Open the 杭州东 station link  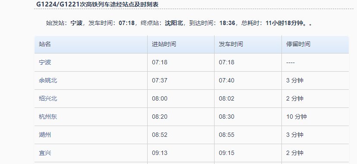point(48,117)
